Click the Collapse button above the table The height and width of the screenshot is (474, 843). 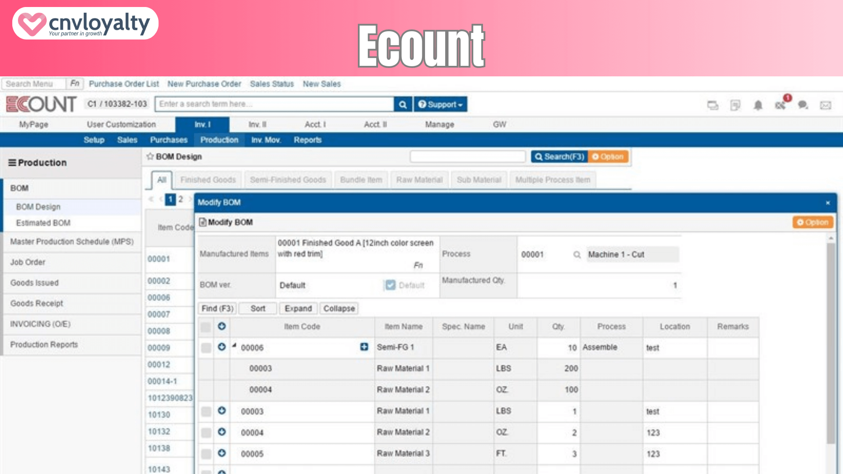coord(339,309)
